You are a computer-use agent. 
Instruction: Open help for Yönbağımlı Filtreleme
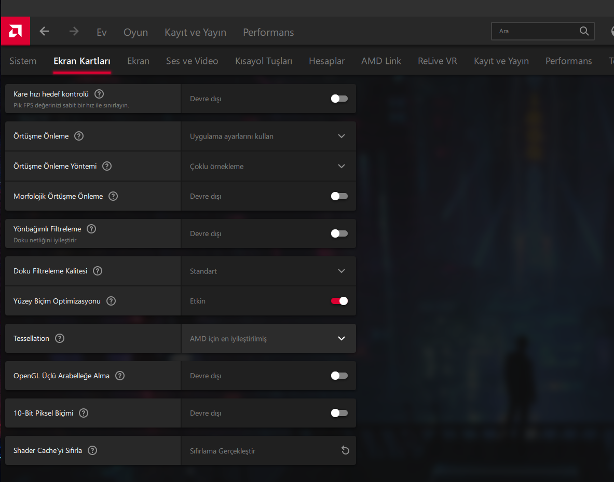[x=91, y=229]
